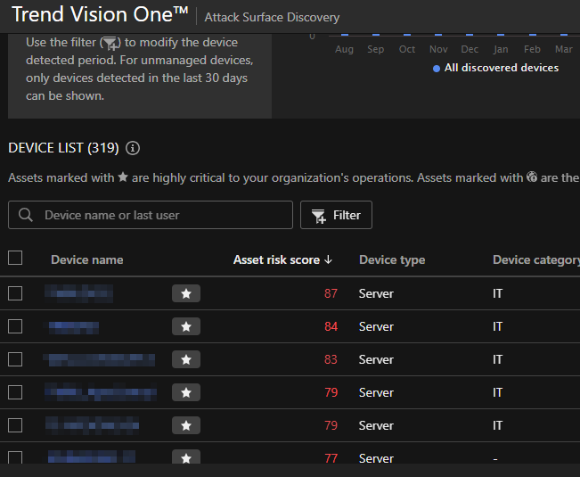Sort by Device category column header
Screen dimensions: 580x477
point(535,259)
